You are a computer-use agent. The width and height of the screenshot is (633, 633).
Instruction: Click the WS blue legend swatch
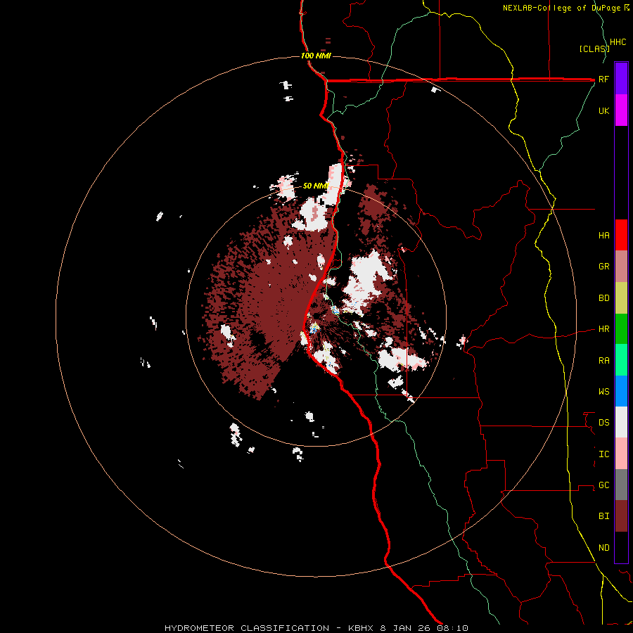tap(621, 391)
